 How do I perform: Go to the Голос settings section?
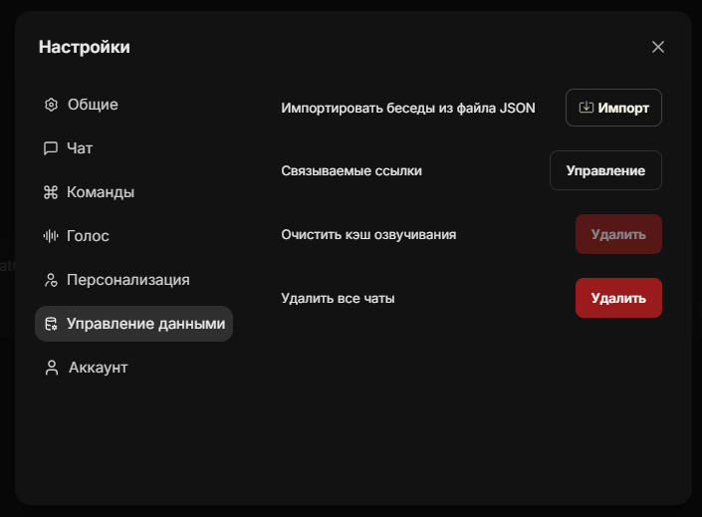click(88, 236)
